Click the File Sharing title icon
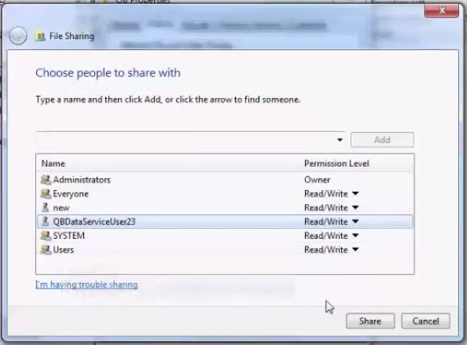 click(x=41, y=36)
